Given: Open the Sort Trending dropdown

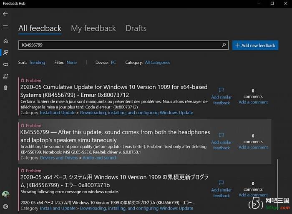Looking at the screenshot, I should [x=37, y=63].
